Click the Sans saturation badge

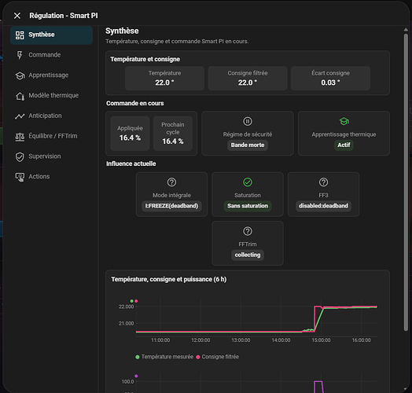point(248,206)
